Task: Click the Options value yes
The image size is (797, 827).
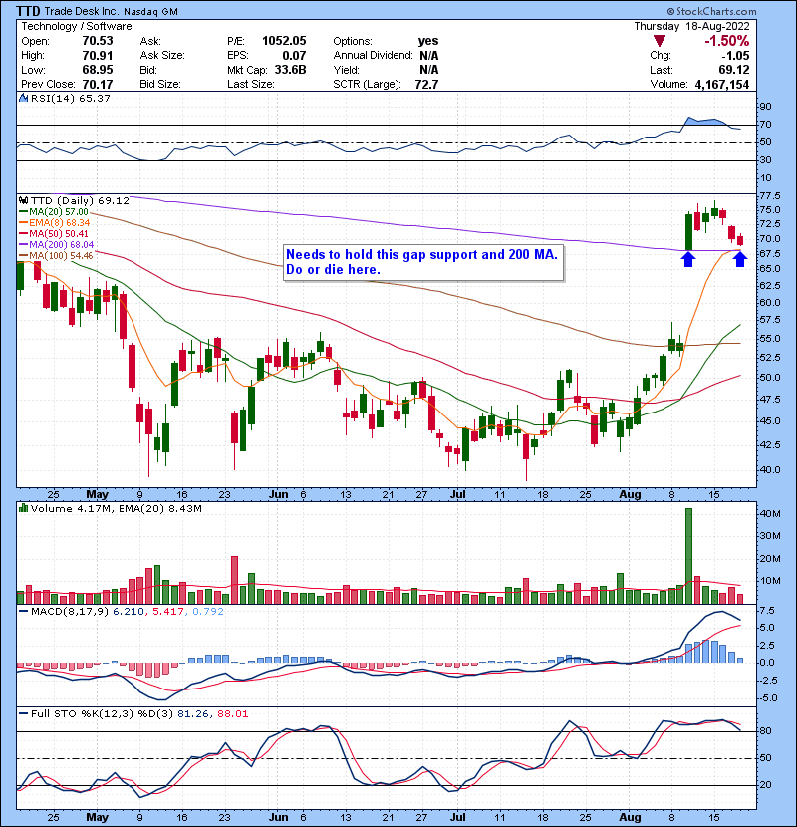Action: (428, 41)
